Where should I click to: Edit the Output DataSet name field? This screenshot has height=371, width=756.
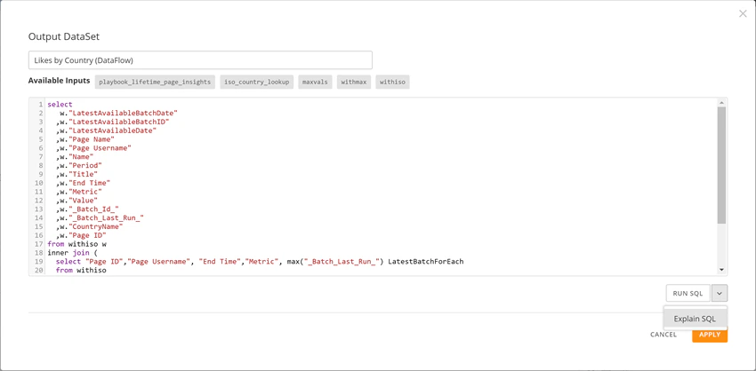(200, 60)
